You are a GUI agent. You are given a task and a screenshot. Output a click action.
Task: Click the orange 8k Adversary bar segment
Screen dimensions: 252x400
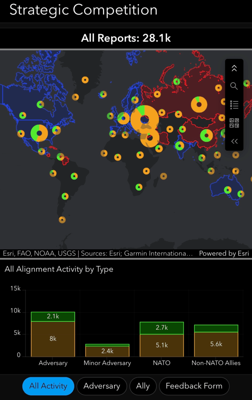[53, 339]
